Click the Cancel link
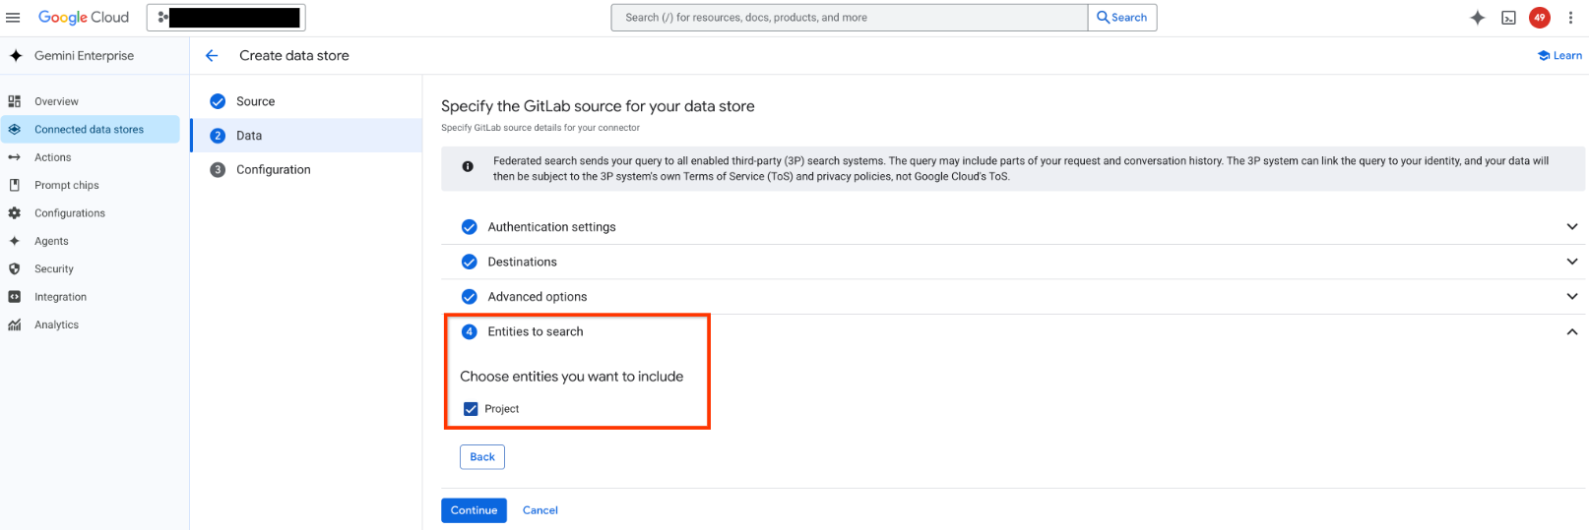Image resolution: width=1589 pixels, height=530 pixels. pos(540,510)
